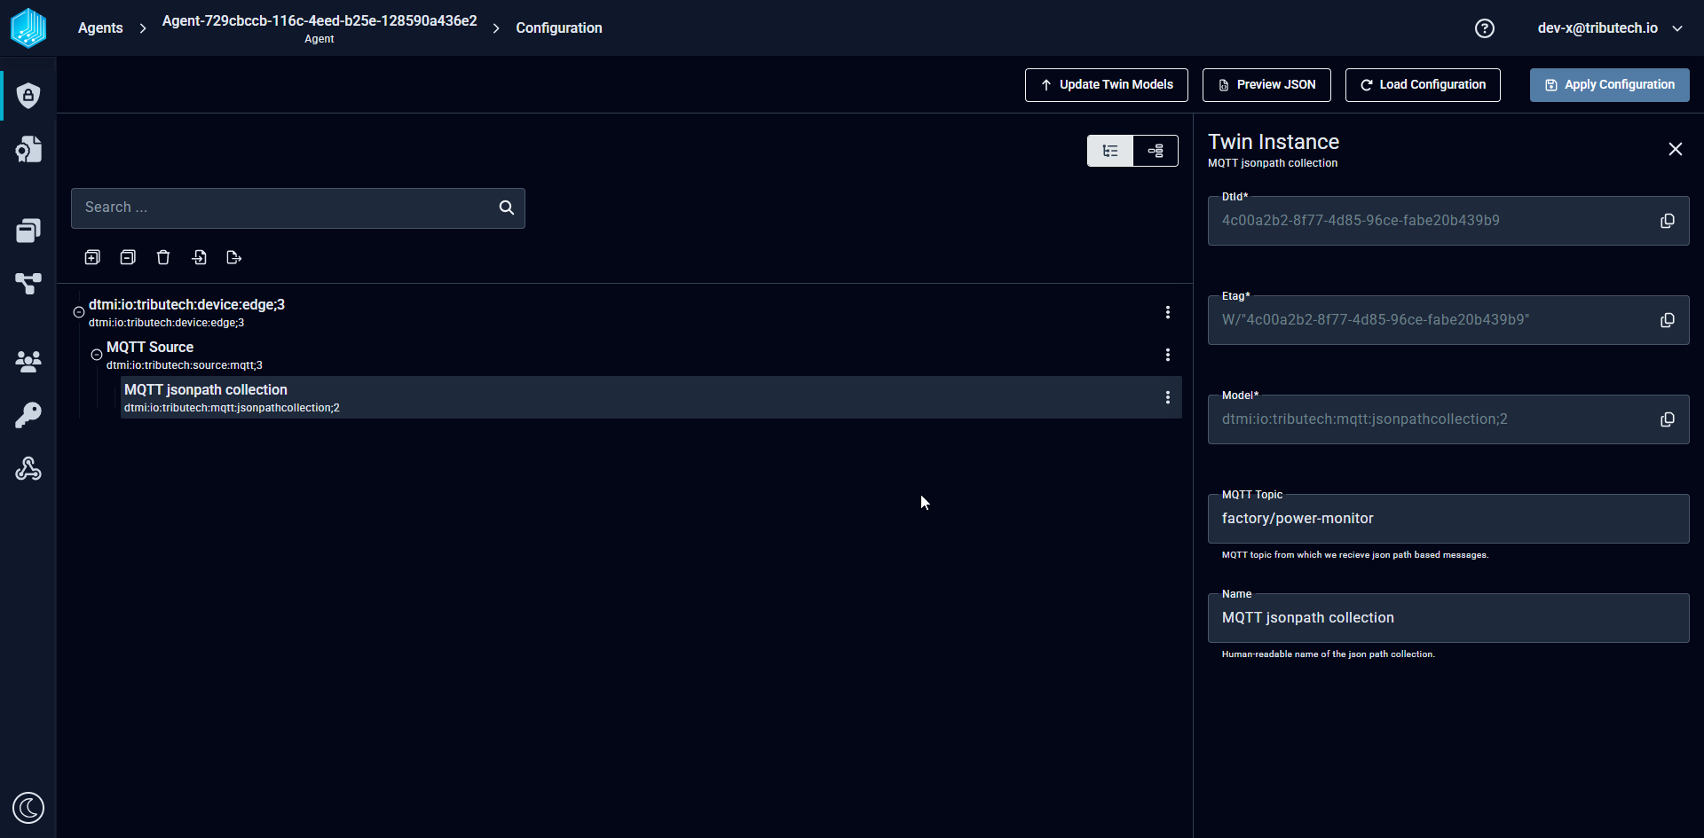Click the import file icon
The image size is (1704, 838).
[x=199, y=257]
